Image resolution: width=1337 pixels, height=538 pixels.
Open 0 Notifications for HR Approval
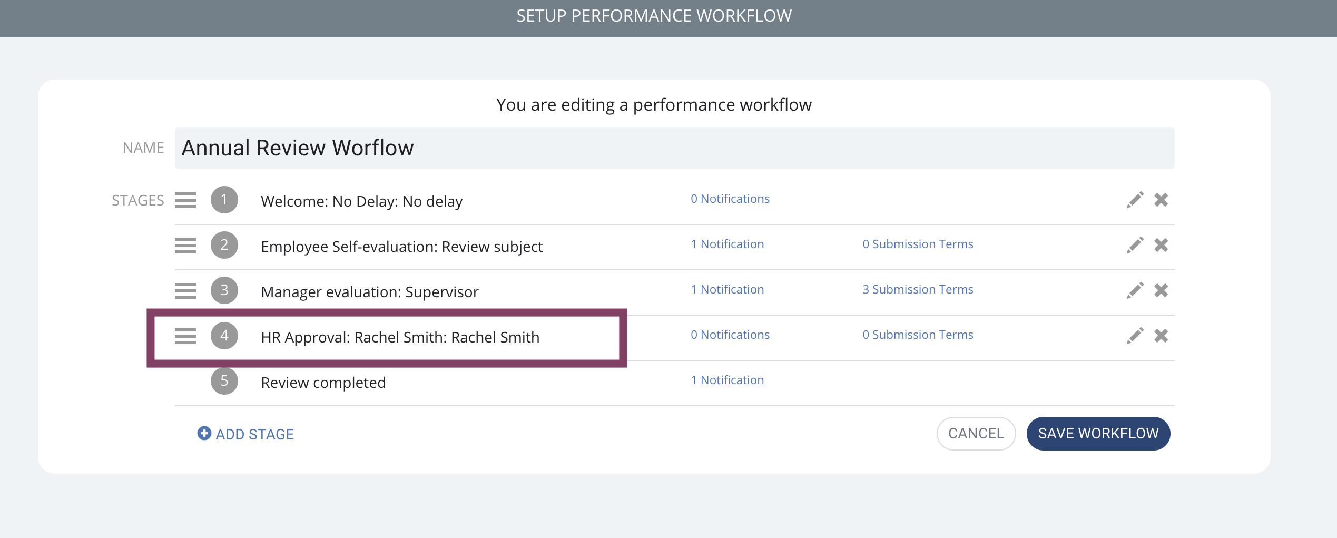pyautogui.click(x=730, y=335)
